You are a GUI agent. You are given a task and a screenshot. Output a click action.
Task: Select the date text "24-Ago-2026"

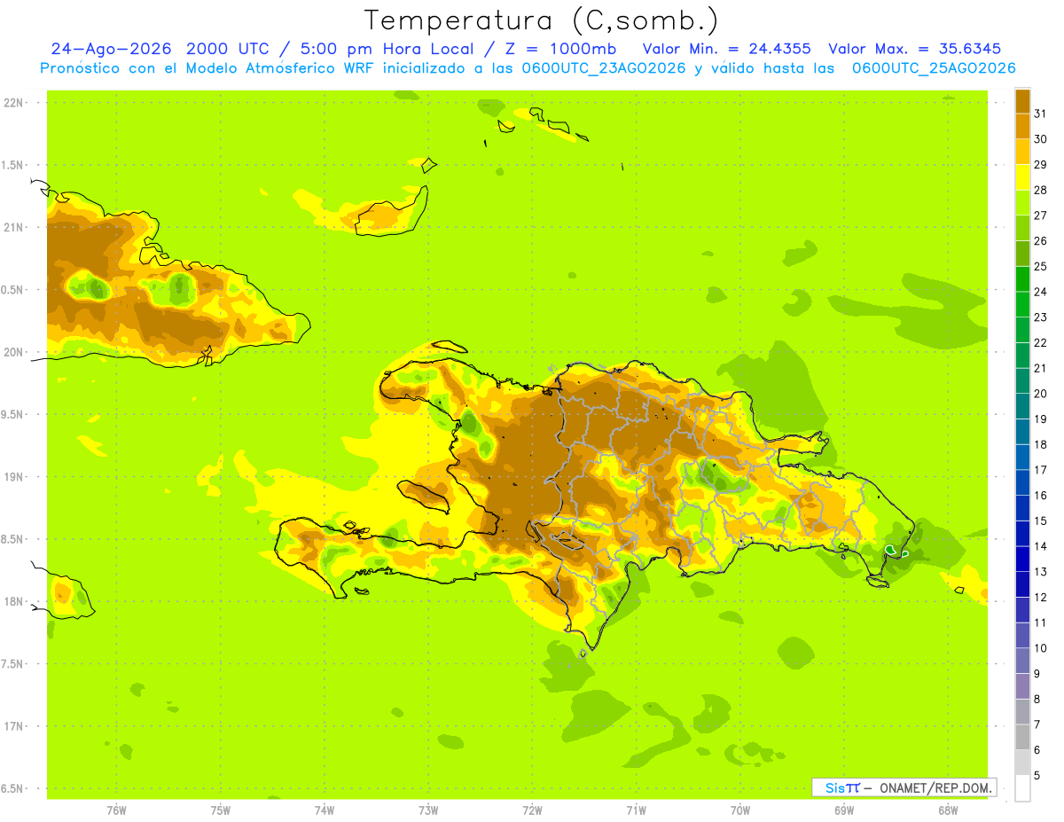click(x=111, y=49)
